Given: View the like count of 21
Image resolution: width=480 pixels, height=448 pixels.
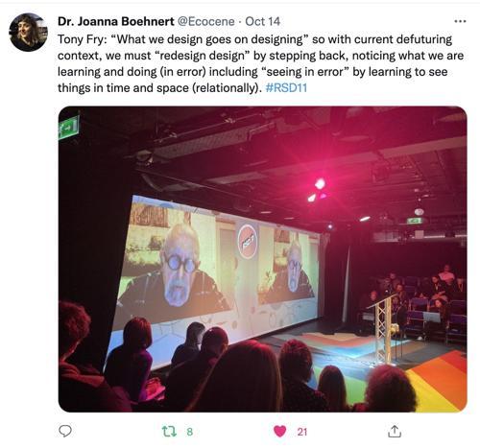Looking at the screenshot, I should pyautogui.click(x=302, y=432).
